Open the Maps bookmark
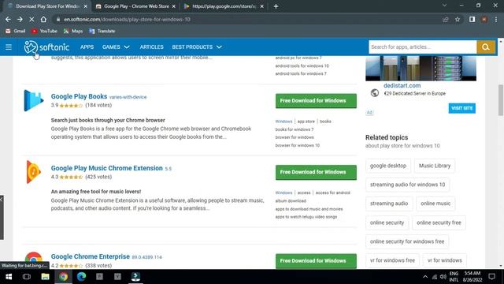 73,31
